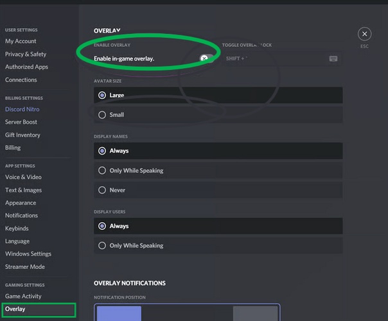
Task: Click the Toggle Overlay Lock keybind field
Action: pyautogui.click(x=276, y=58)
